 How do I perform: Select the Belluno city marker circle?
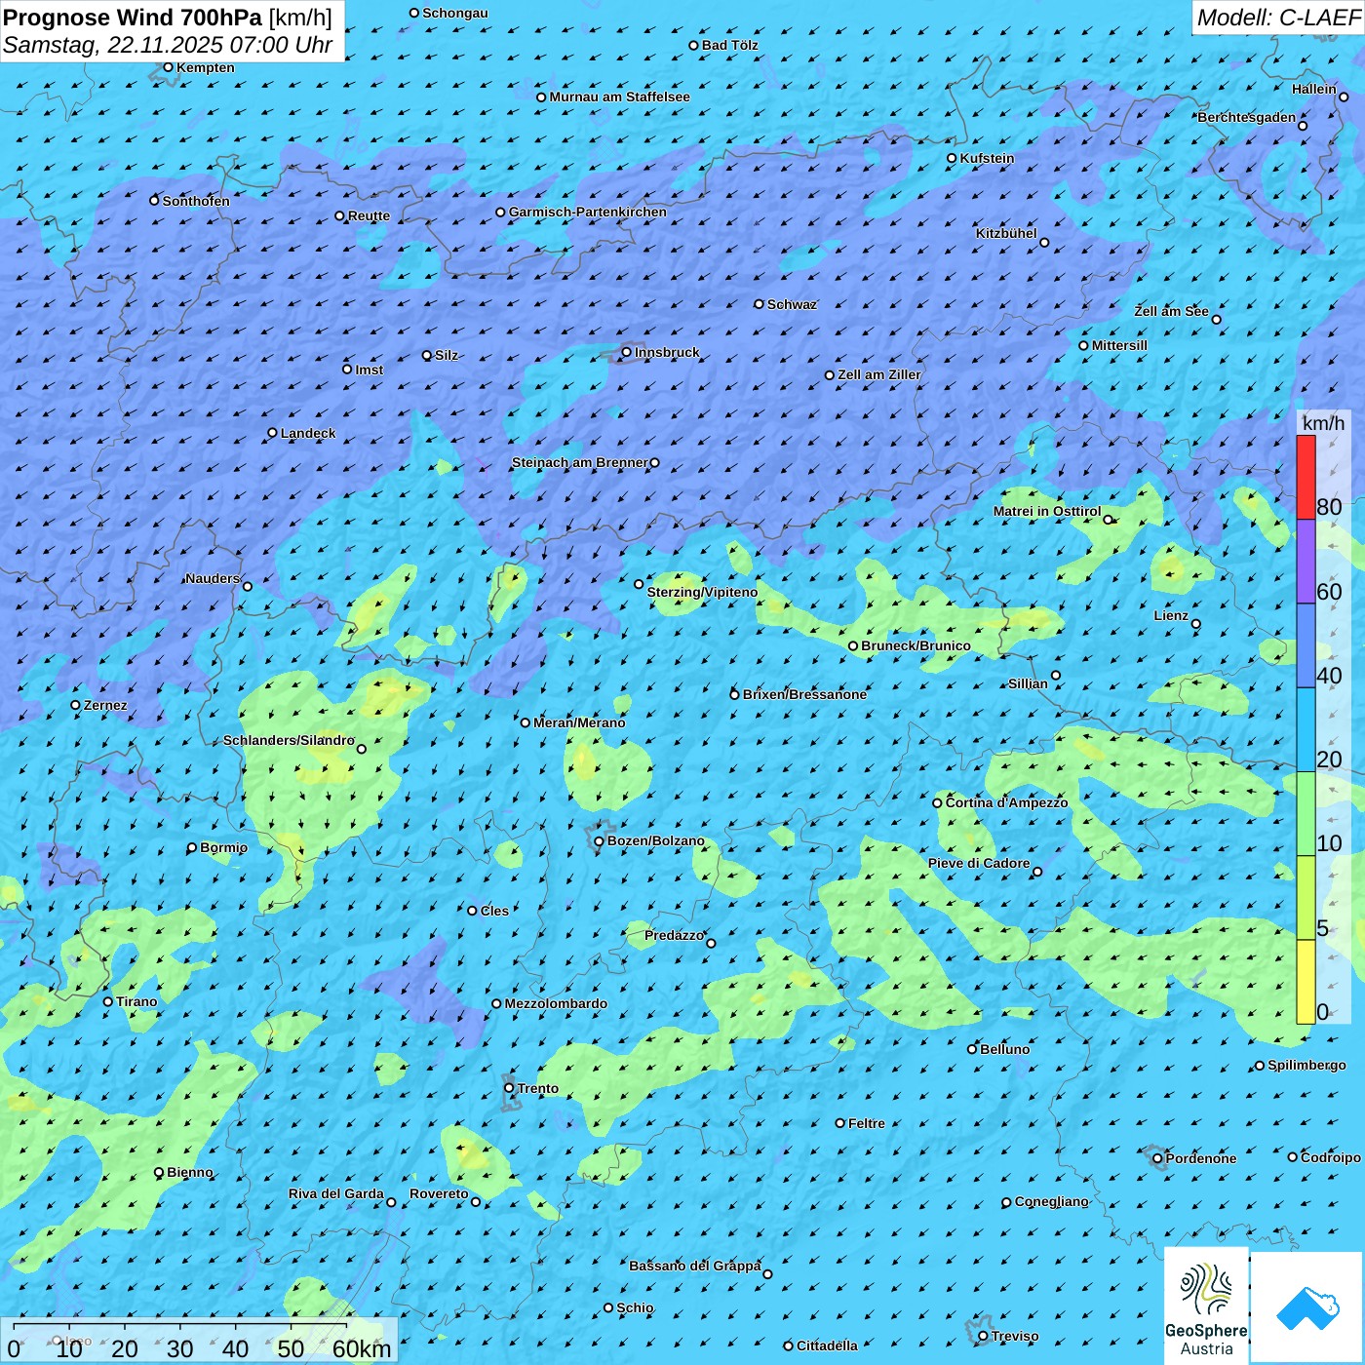(972, 1049)
